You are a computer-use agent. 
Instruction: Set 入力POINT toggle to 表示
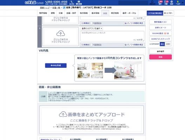coord(162,44)
